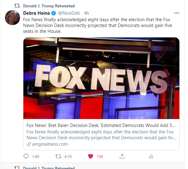This screenshot has height=169, width=188.
Task: Click the blue verified badge
Action: pyautogui.click(x=54, y=13)
